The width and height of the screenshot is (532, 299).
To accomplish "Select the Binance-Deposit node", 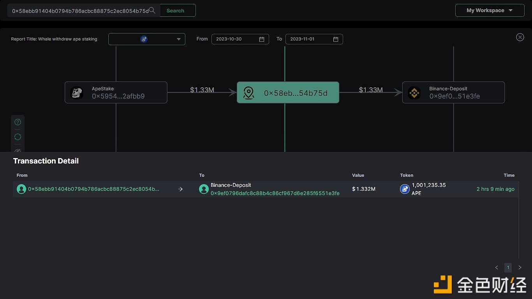I will [x=453, y=92].
